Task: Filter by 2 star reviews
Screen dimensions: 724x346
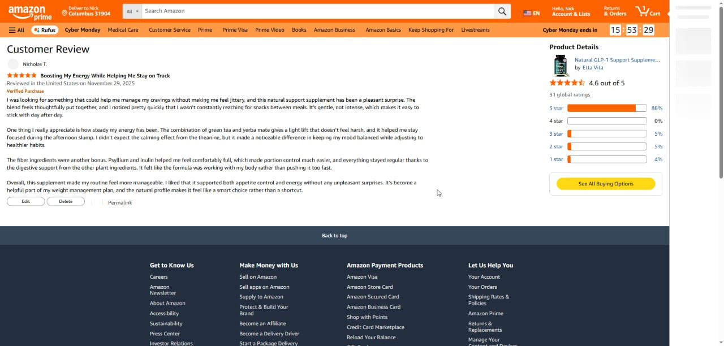Action: pos(556,147)
